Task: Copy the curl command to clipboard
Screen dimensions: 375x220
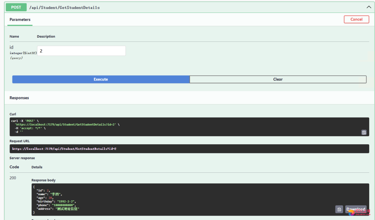Action: point(364,133)
